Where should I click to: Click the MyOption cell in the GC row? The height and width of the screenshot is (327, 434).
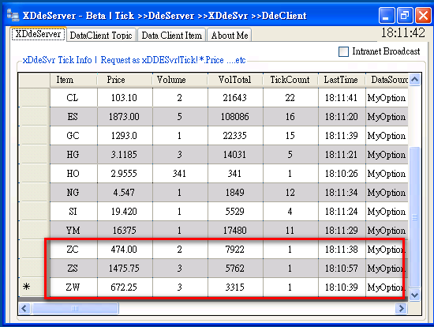pyautogui.click(x=387, y=136)
